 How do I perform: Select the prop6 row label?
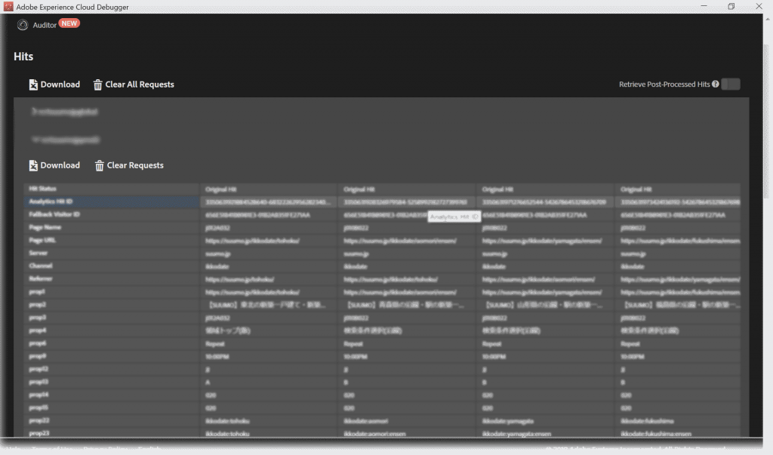tap(37, 343)
